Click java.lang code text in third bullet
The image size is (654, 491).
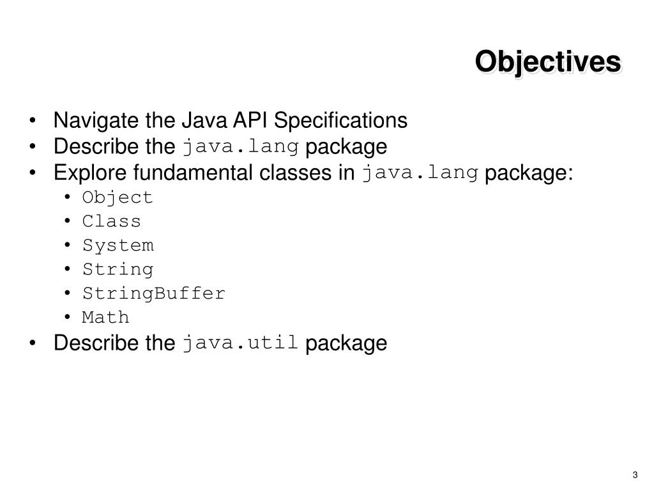(x=420, y=173)
